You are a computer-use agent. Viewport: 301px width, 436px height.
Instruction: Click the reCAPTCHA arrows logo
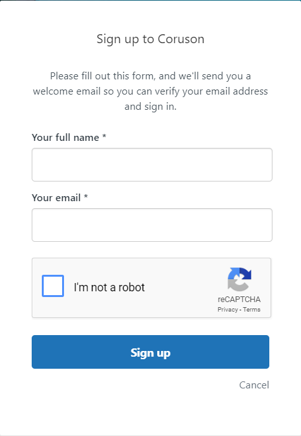[240, 279]
